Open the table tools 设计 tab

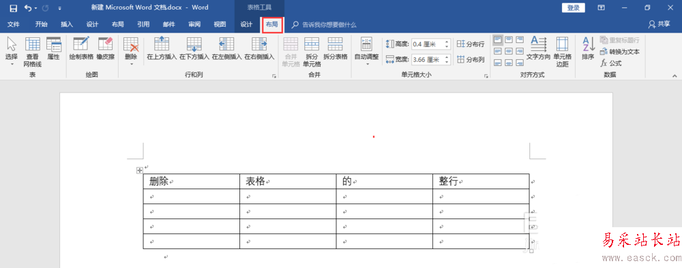[x=247, y=24]
